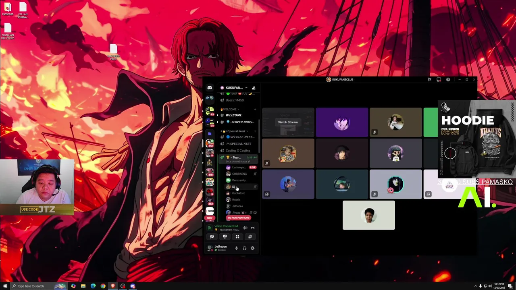The width and height of the screenshot is (516, 290).
Task: Open server with 618 badge in server list
Action: click(210, 172)
